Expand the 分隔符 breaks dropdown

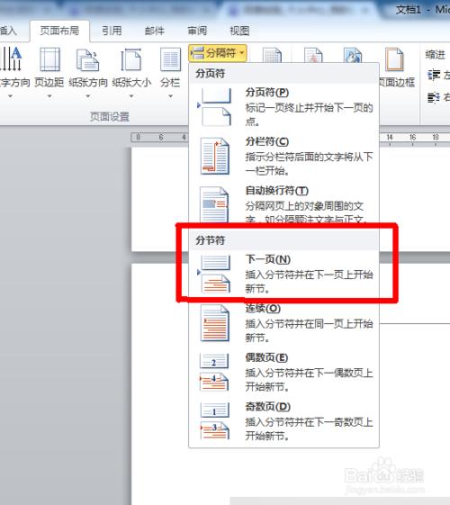click(218, 53)
